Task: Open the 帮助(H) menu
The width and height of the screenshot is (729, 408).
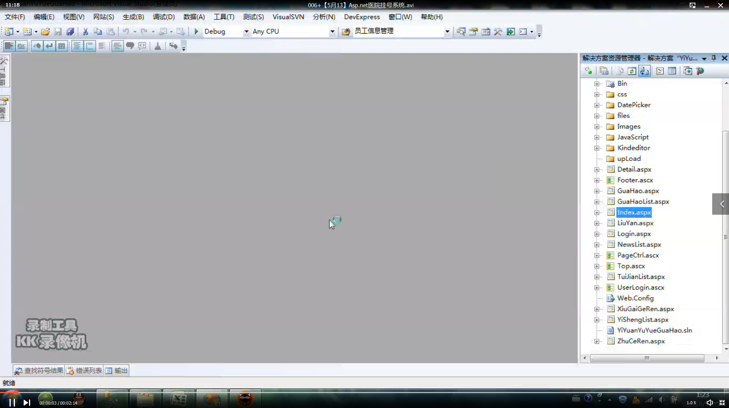Action: click(432, 17)
